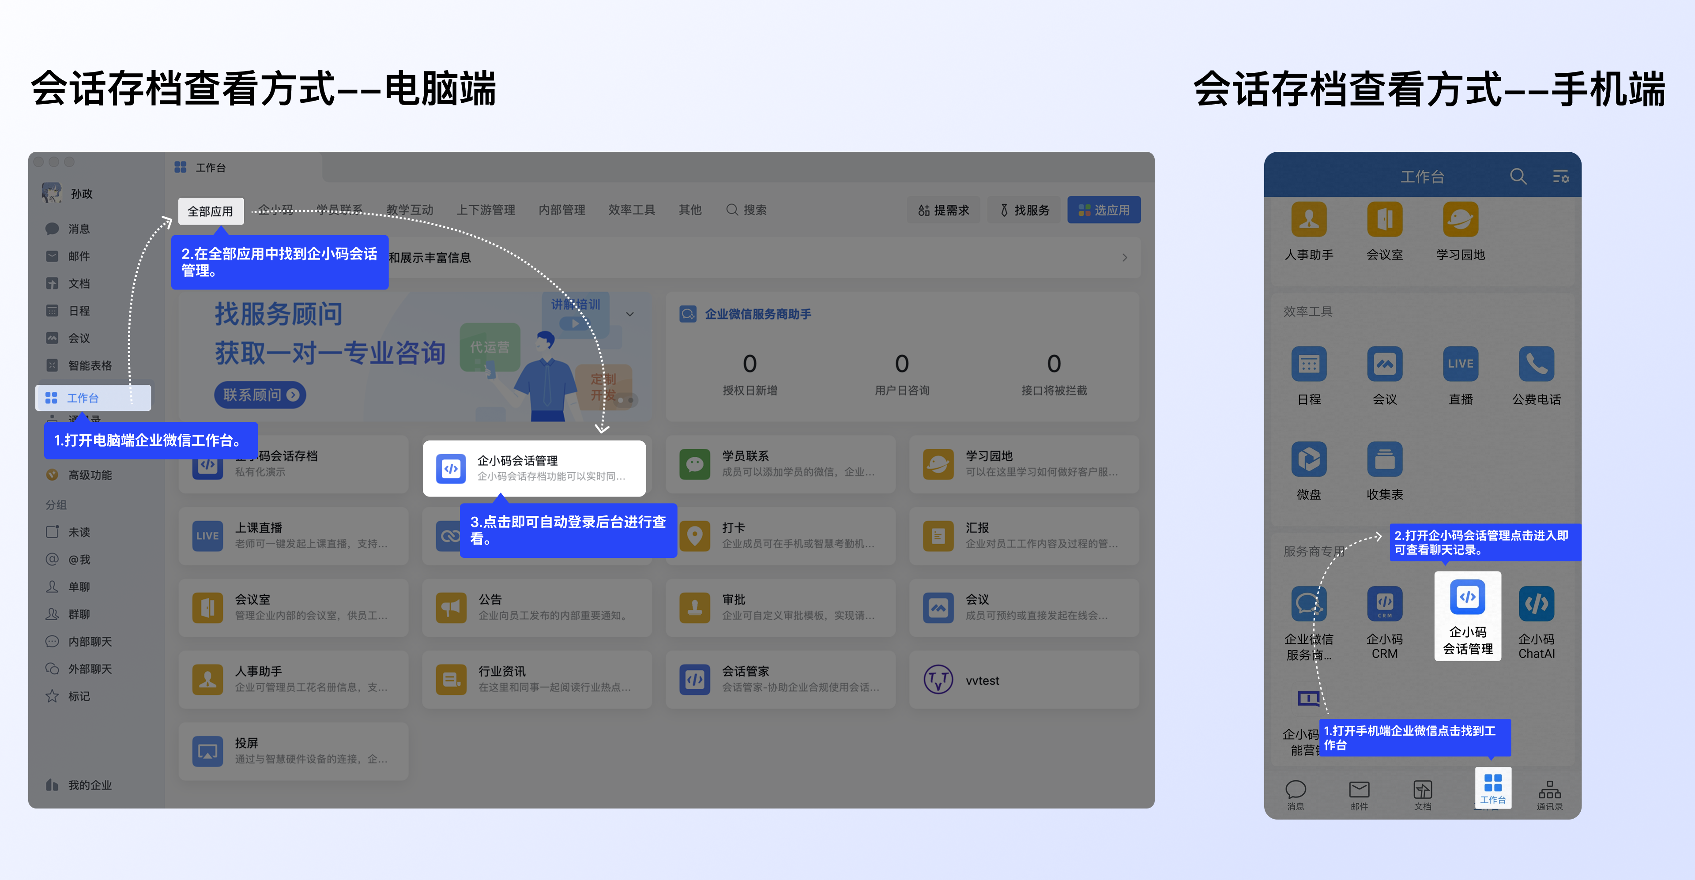Click the 联系顾问 button
This screenshot has width=1695, height=880.
point(260,395)
